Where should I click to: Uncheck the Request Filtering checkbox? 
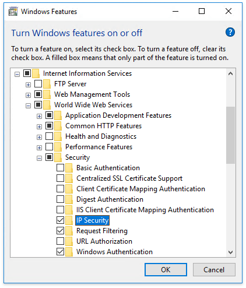coord(60,230)
